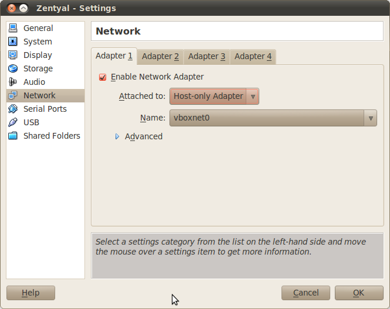Open the Name vboxnet0 dropdown

click(x=273, y=118)
